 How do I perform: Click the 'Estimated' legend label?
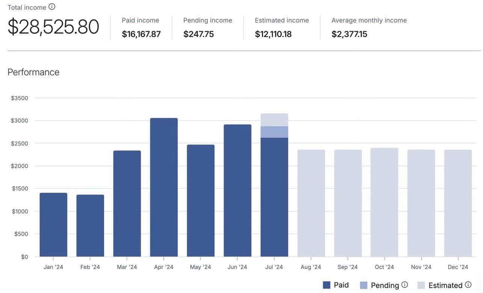pyautogui.click(x=445, y=285)
